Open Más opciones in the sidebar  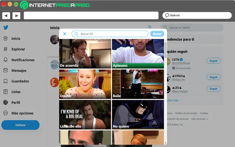pyautogui.click(x=22, y=113)
